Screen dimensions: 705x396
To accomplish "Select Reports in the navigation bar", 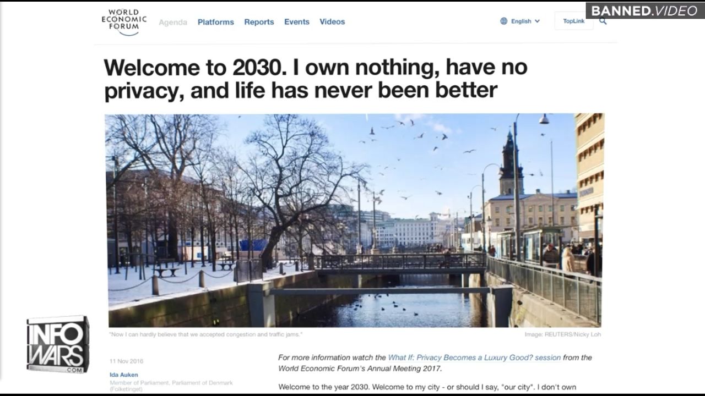I will [x=259, y=22].
